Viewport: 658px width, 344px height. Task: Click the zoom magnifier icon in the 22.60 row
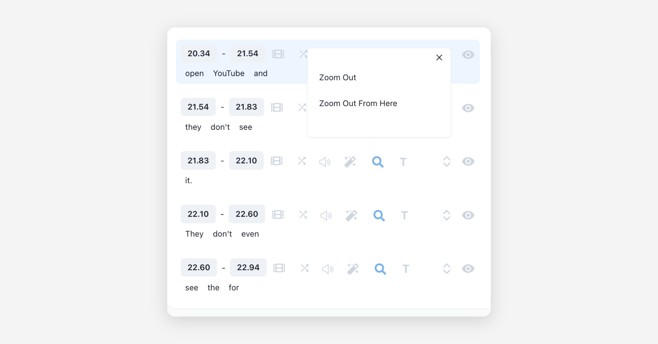[x=380, y=269]
